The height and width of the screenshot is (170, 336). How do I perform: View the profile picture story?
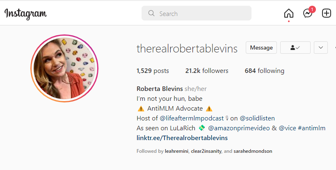[x=64, y=68]
